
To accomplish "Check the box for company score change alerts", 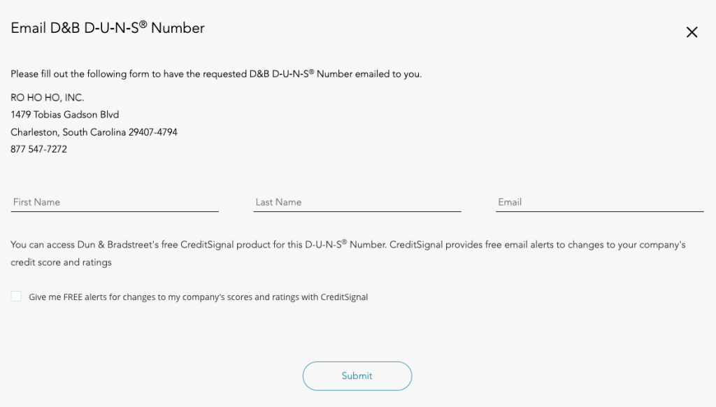I will (x=16, y=296).
